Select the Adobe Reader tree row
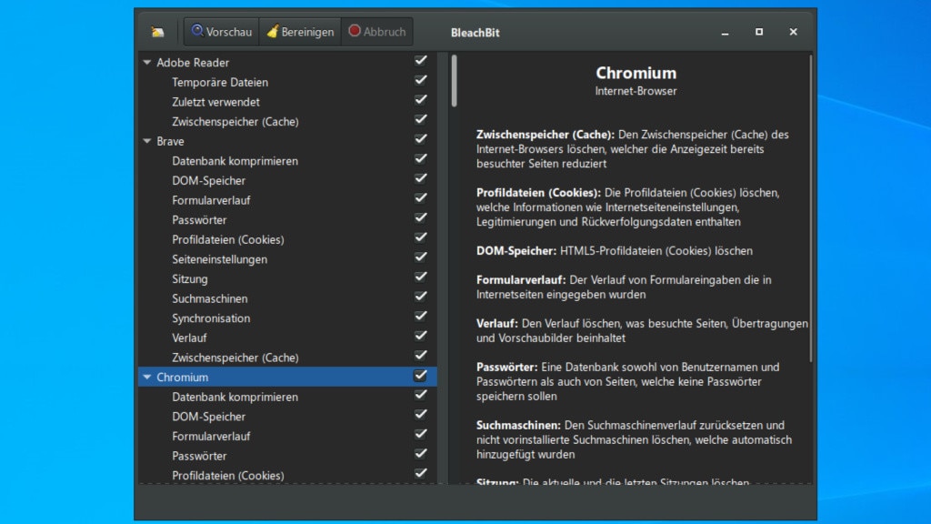 [287, 63]
